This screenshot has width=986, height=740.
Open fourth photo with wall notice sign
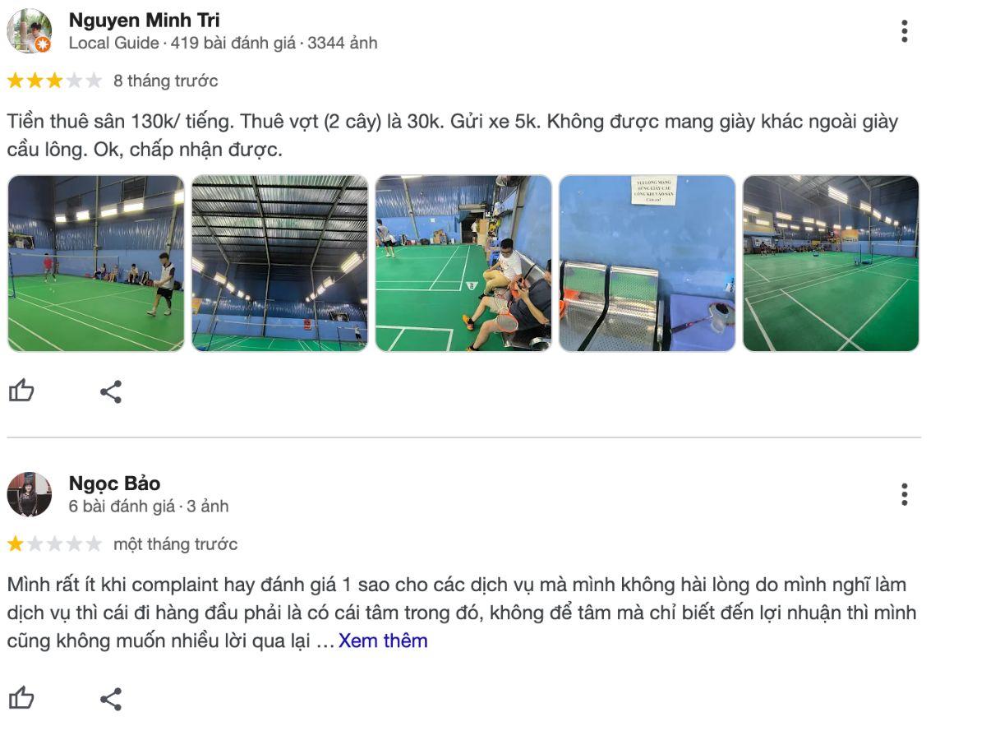point(647,263)
